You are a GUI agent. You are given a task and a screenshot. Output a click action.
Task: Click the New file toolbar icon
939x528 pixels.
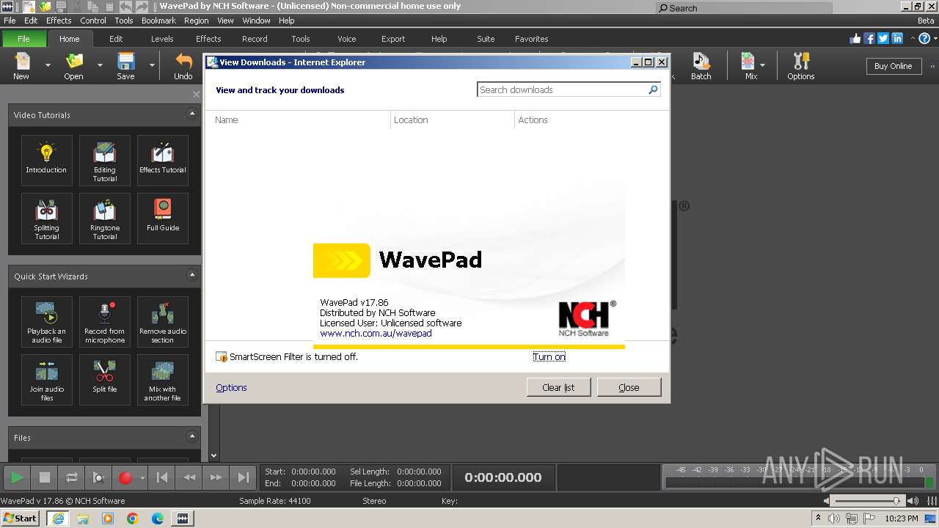click(x=21, y=65)
